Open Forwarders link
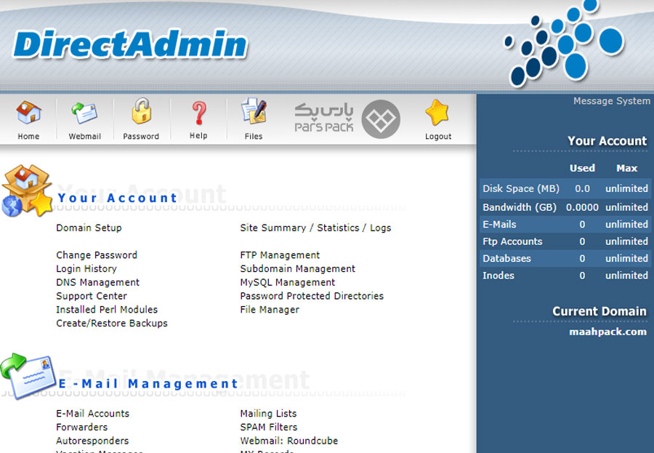The height and width of the screenshot is (453, 654). click(x=81, y=427)
